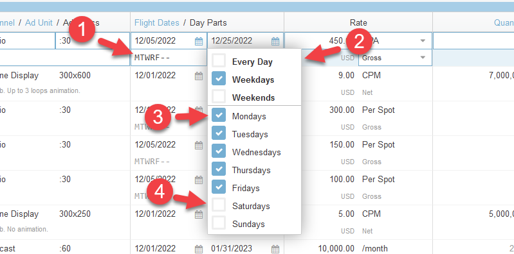Click the MTWRF-- day parts field
Screen dimensions: 514x254
click(x=169, y=58)
